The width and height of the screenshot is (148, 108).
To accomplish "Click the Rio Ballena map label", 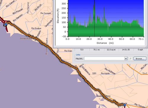I will [x=86, y=71].
